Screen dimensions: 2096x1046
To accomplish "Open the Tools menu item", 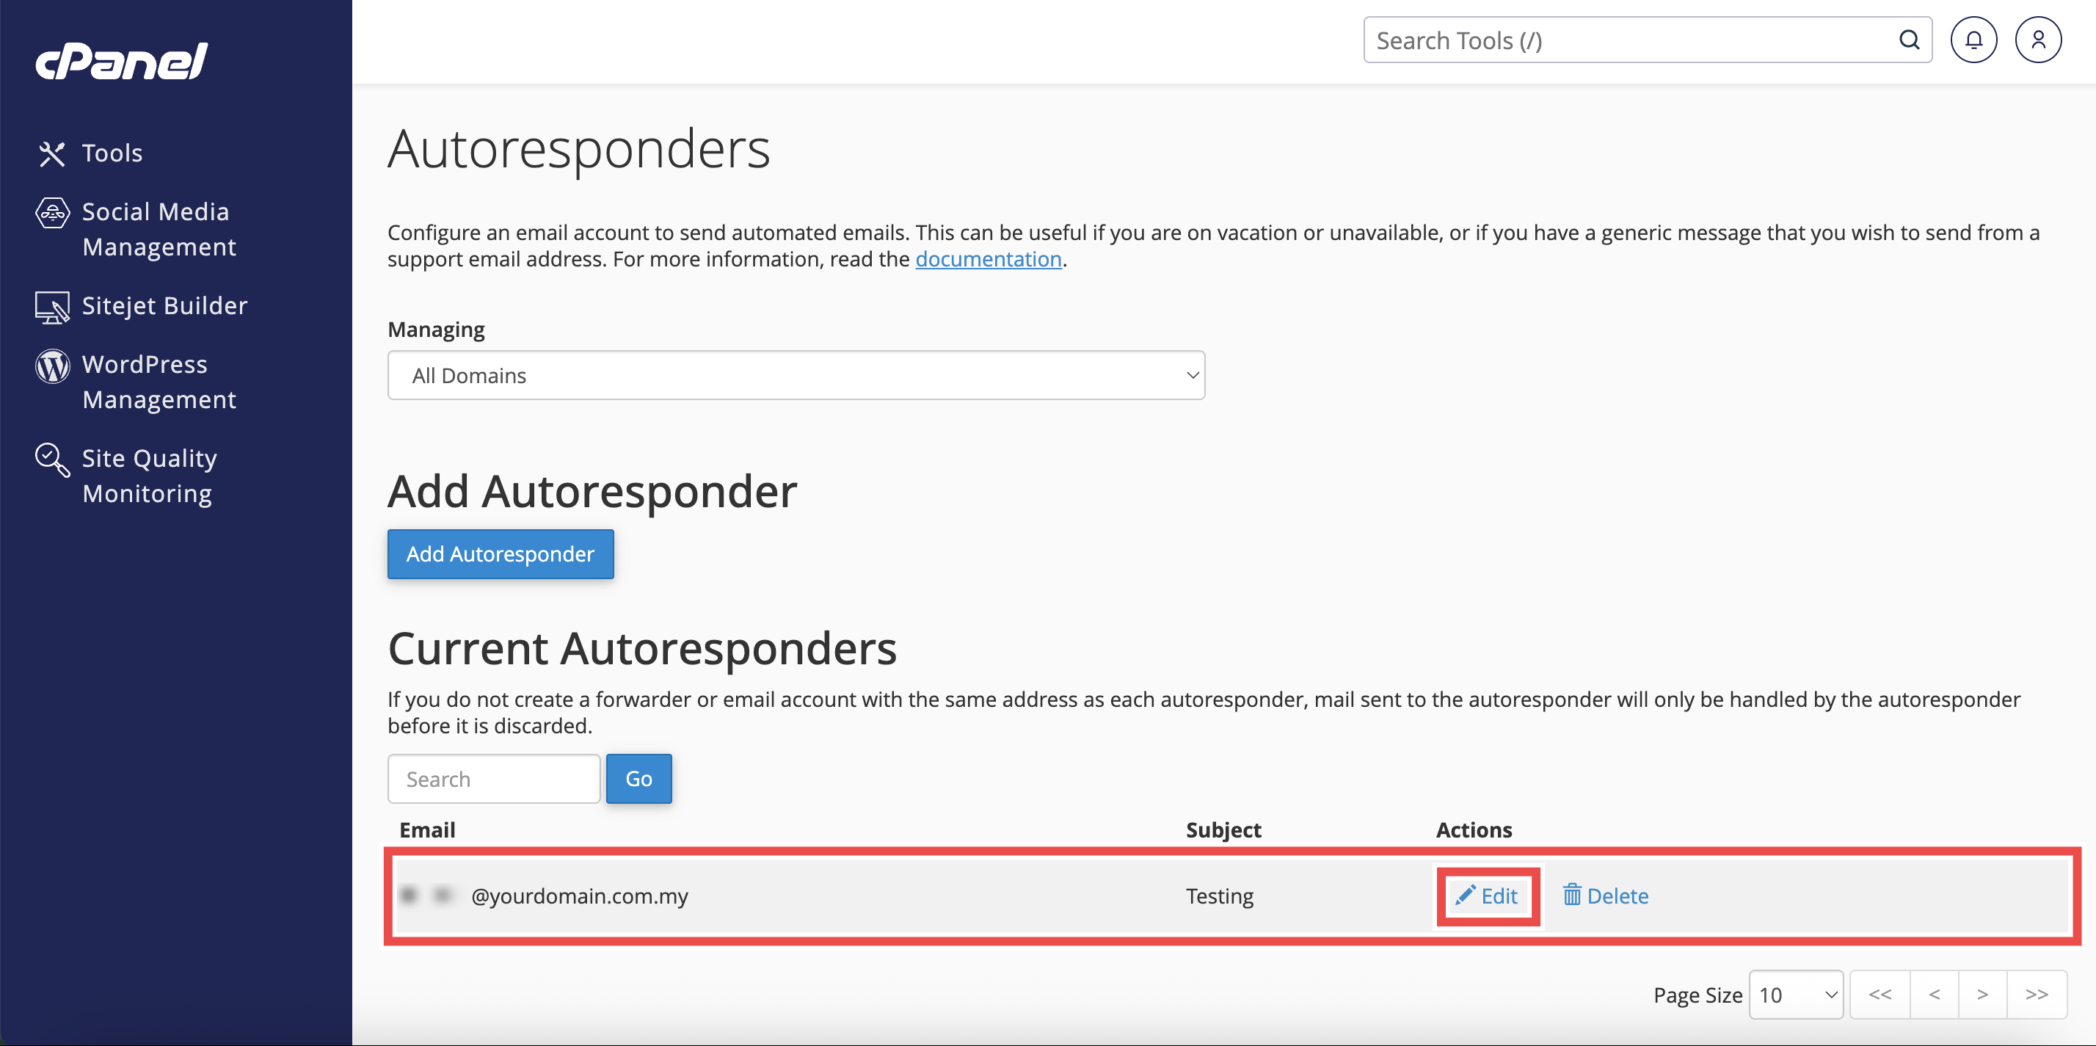I will [112, 153].
